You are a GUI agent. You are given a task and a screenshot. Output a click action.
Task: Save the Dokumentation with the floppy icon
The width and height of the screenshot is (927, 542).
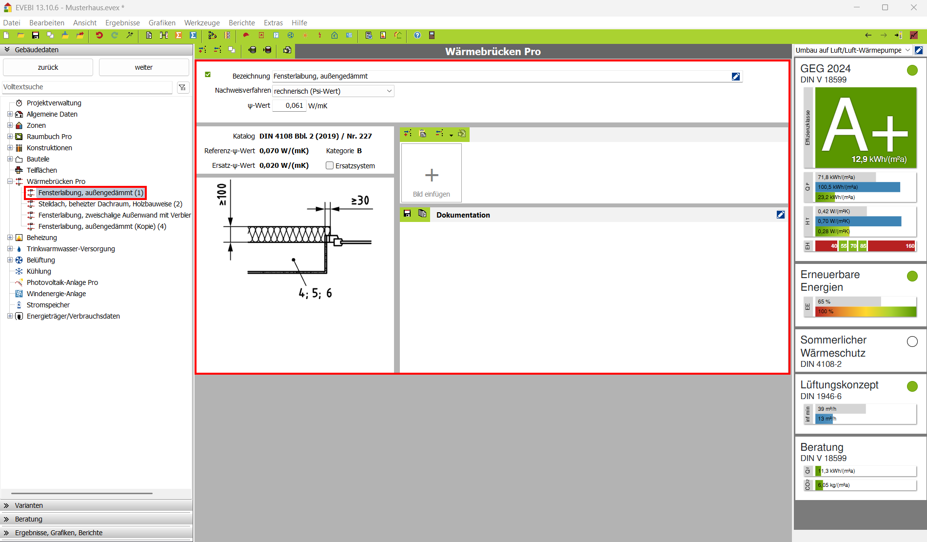407,214
